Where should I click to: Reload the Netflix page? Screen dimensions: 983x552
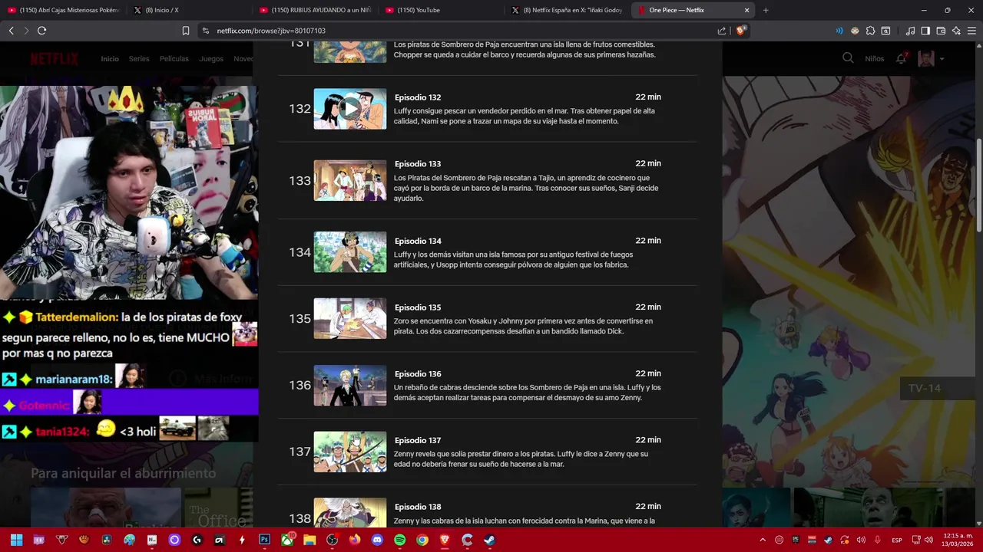(x=41, y=31)
